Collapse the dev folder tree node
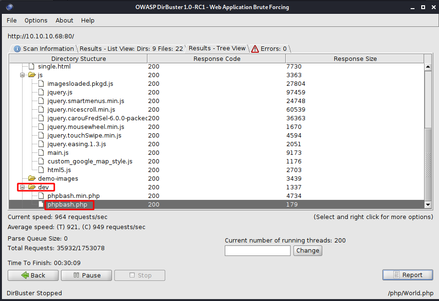The height and width of the screenshot is (301, 439). click(x=23, y=187)
